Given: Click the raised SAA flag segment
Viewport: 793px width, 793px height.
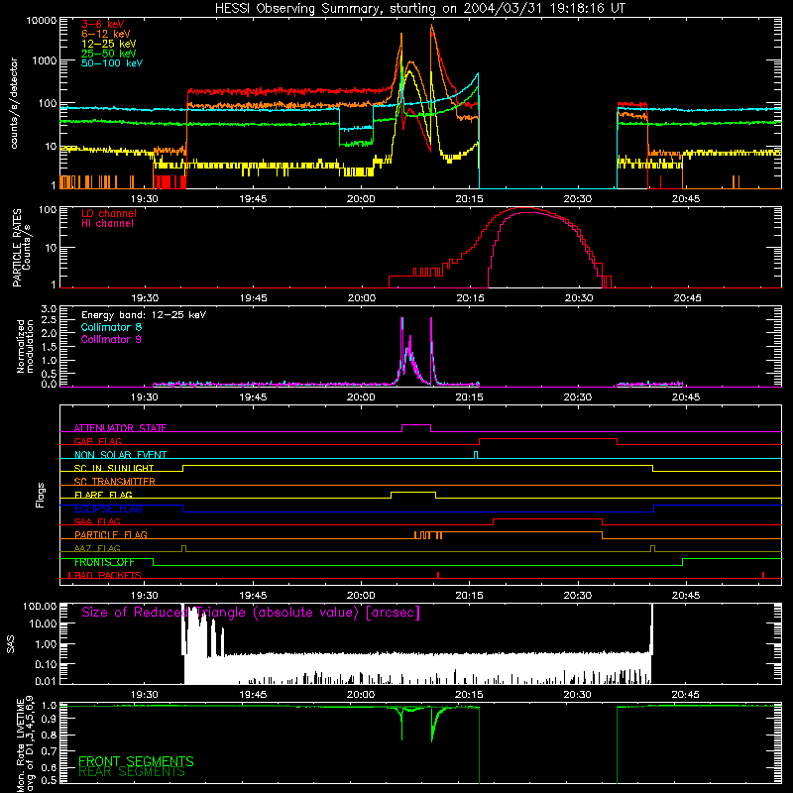Looking at the screenshot, I should click(547, 518).
